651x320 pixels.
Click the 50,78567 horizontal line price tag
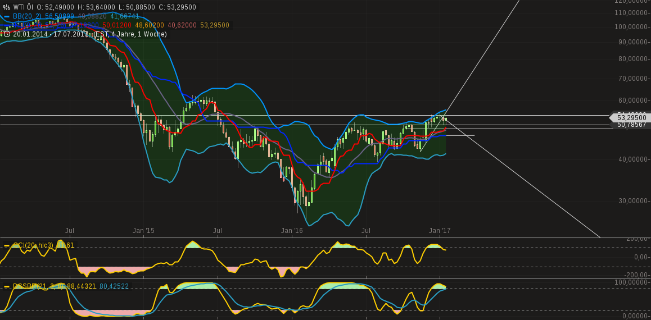(x=630, y=125)
